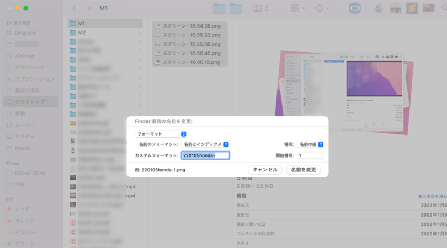Open the フォーマット rename mode dropdown
This screenshot has width=447, height=248.
[161, 134]
